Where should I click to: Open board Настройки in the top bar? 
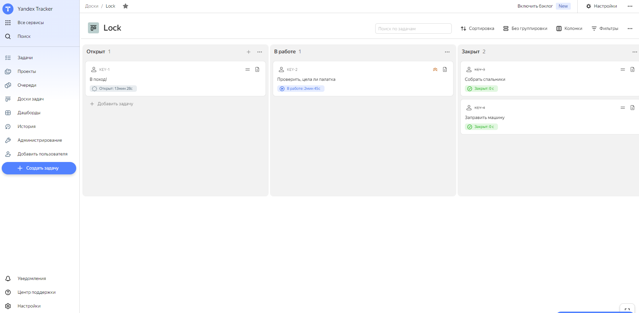[x=602, y=6]
